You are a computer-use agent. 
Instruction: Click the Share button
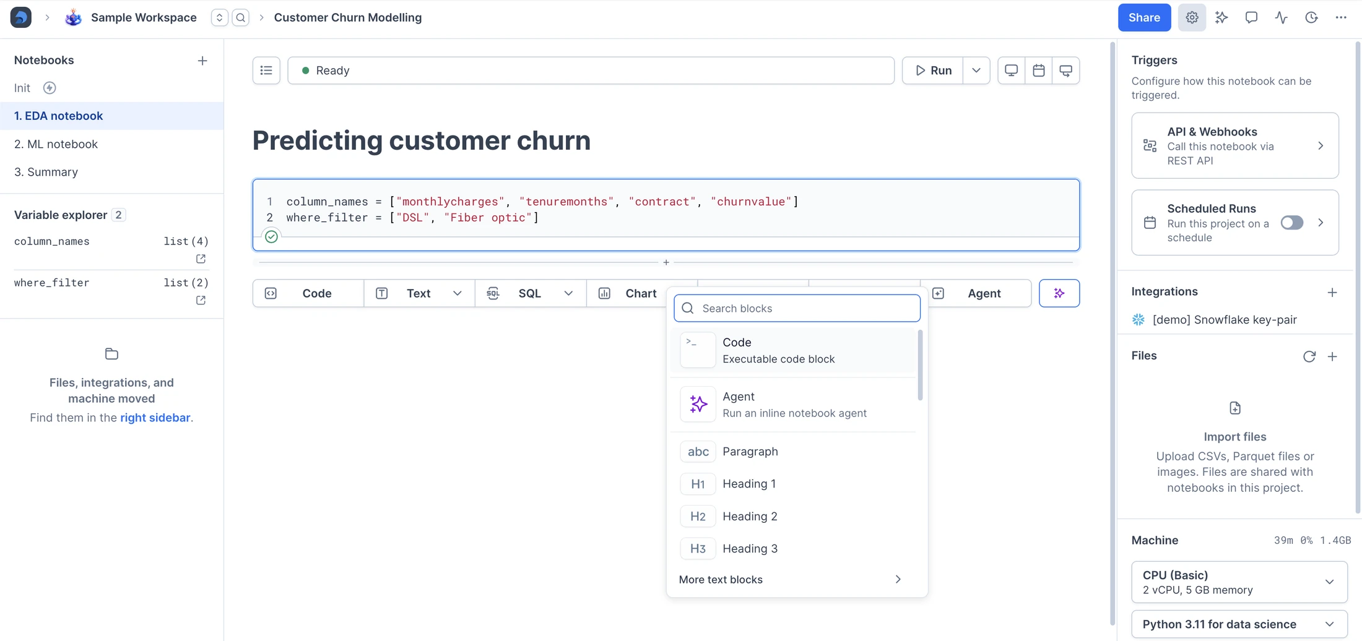tap(1144, 17)
